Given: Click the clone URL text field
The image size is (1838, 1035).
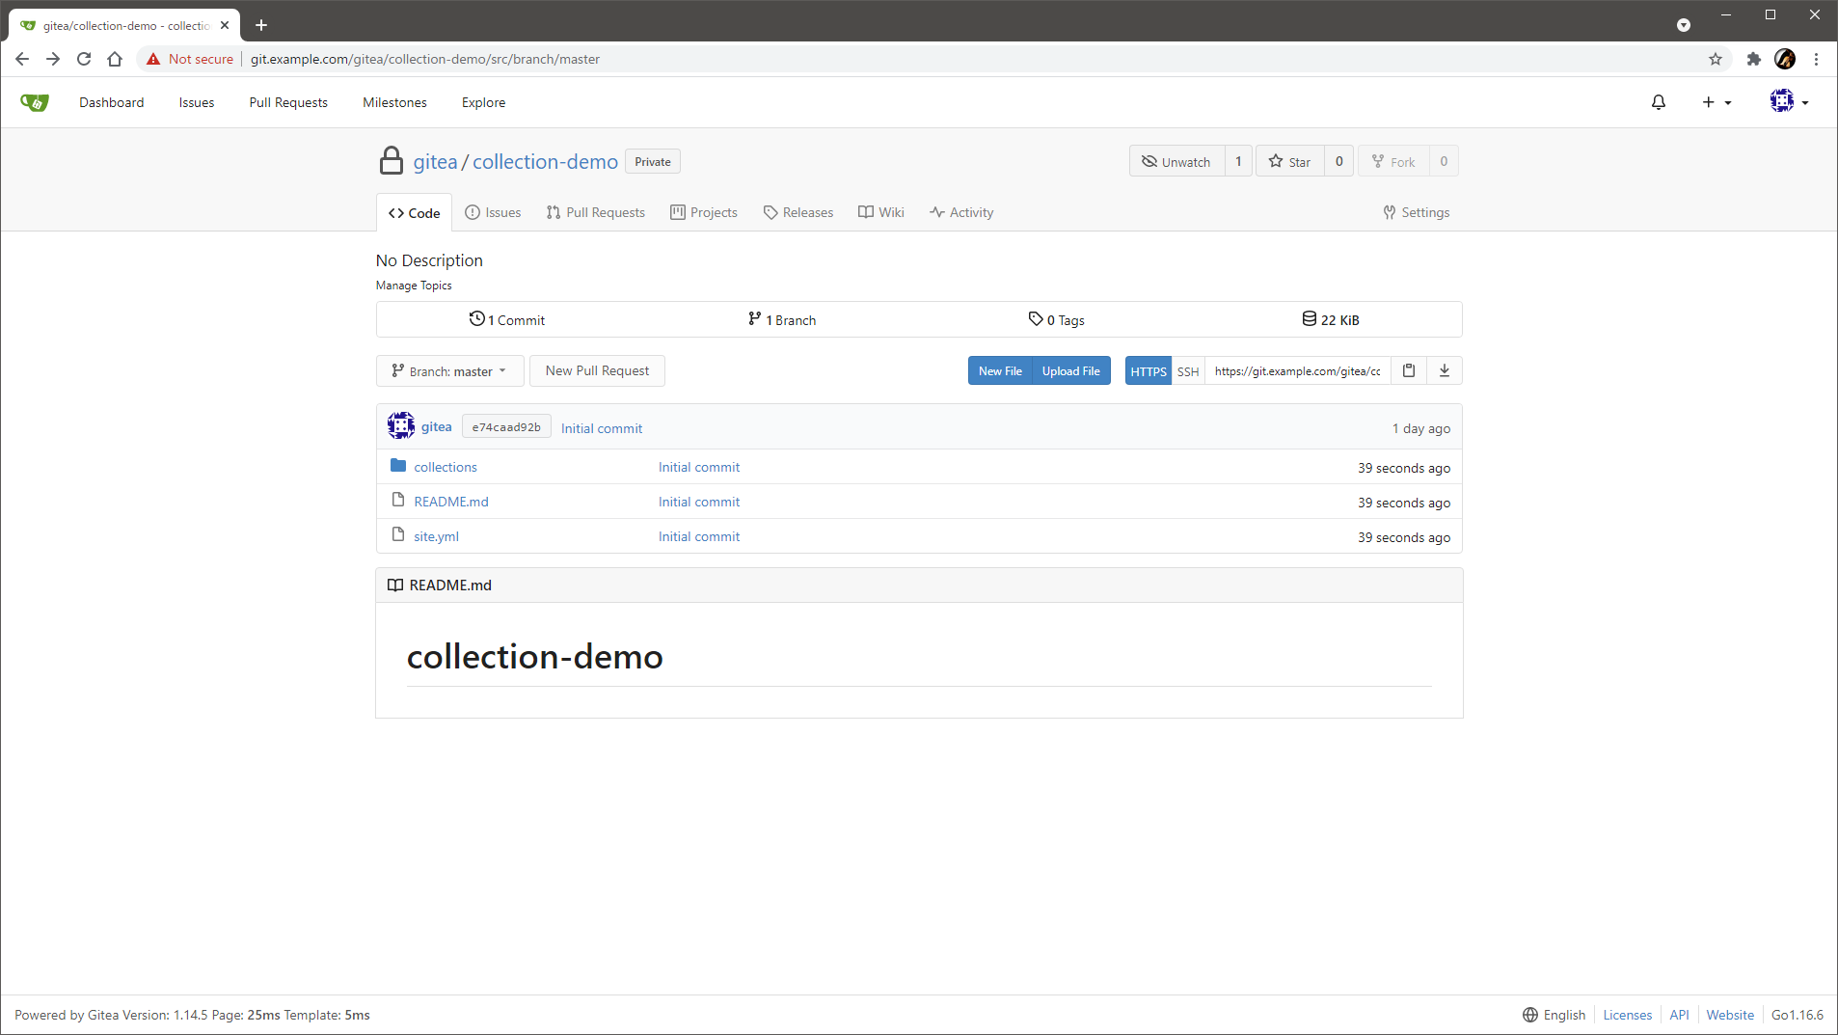Looking at the screenshot, I should click(x=1297, y=371).
